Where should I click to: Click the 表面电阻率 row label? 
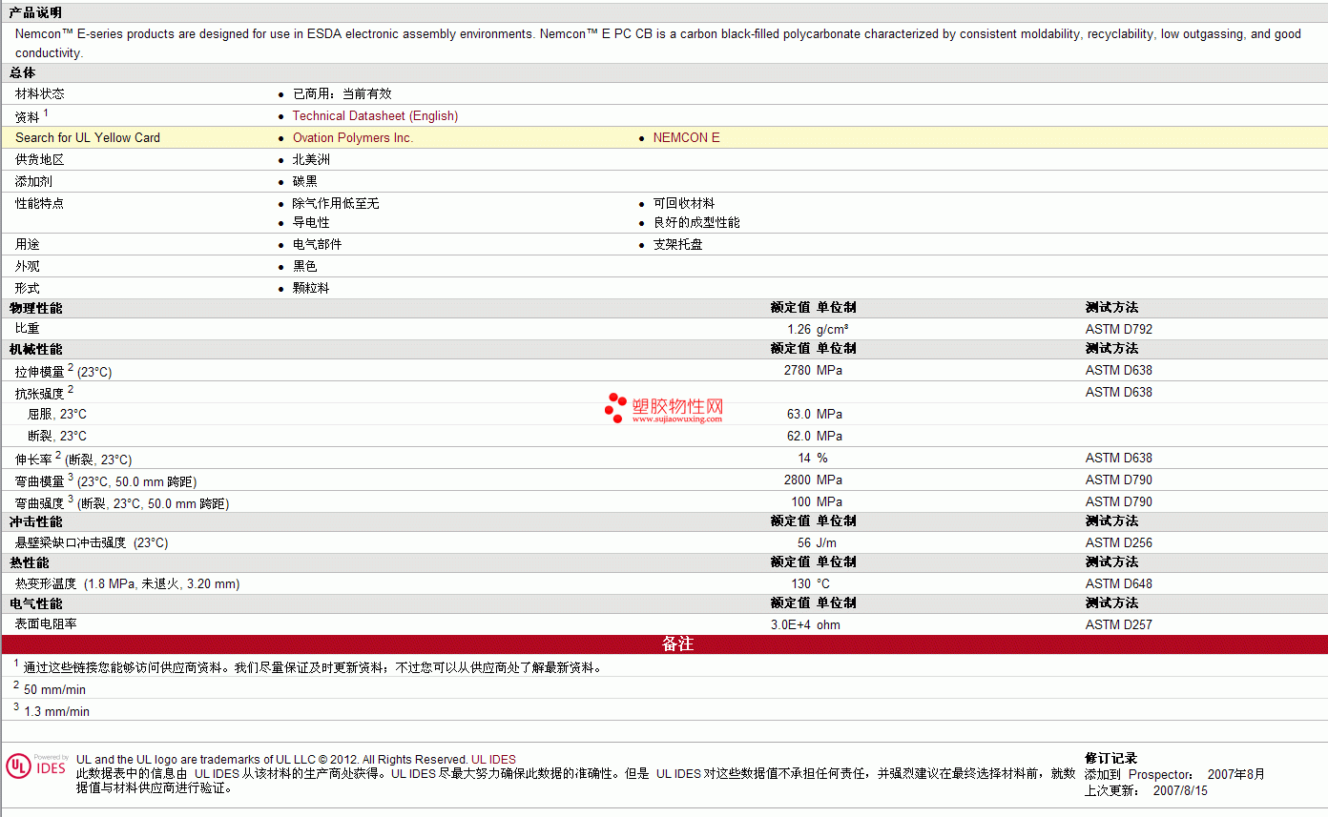coord(46,623)
